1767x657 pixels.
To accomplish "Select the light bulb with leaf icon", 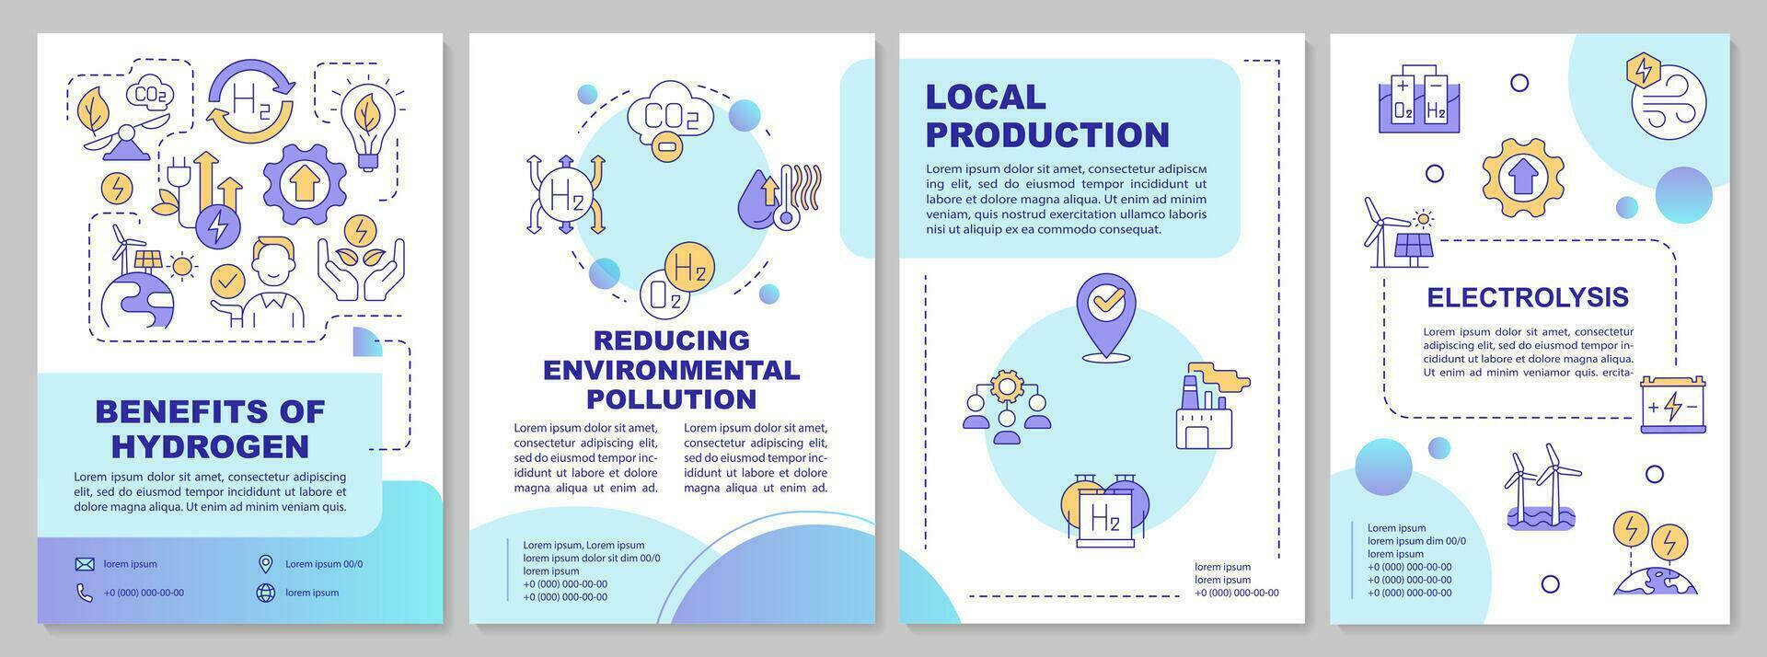I will click(367, 125).
